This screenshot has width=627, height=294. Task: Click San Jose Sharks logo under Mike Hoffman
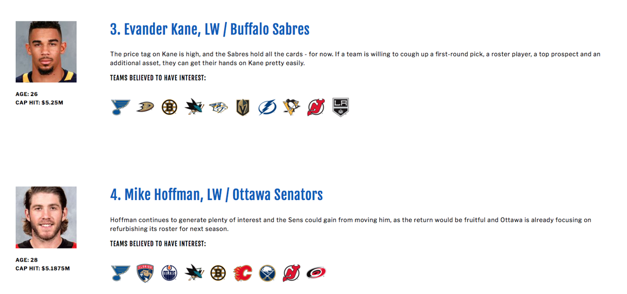pyautogui.click(x=194, y=273)
